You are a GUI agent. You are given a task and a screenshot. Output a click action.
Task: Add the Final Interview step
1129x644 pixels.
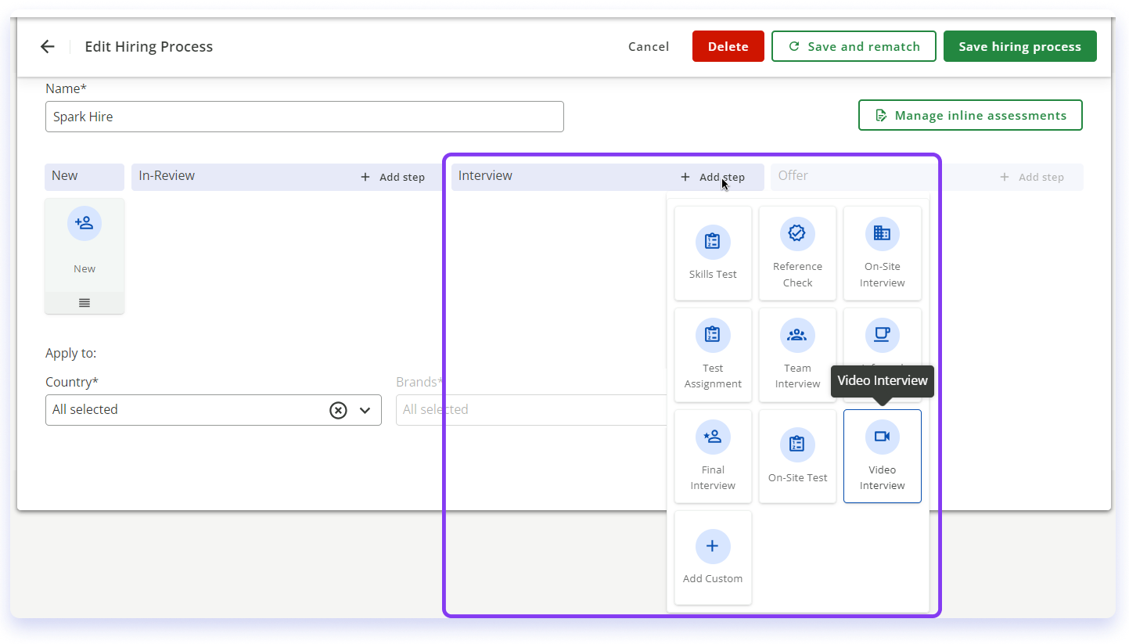(713, 456)
